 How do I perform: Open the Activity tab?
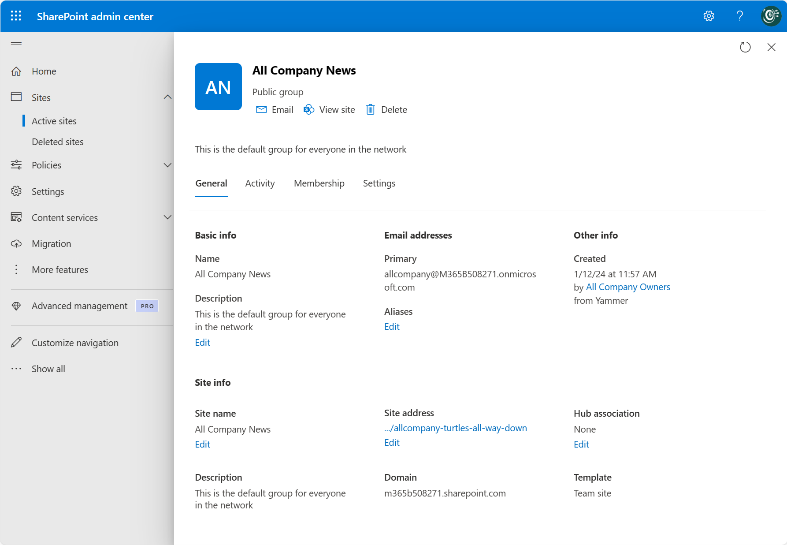pos(260,183)
